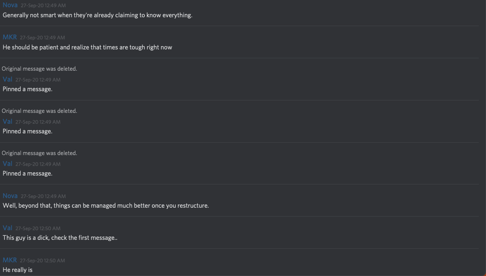The image size is (486, 276).
Task: Select message "This guy is a dick, check the first message.."
Action: click(60, 238)
